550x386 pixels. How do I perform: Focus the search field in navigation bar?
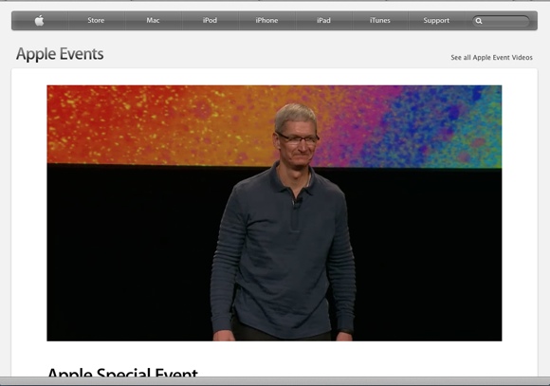coord(501,21)
